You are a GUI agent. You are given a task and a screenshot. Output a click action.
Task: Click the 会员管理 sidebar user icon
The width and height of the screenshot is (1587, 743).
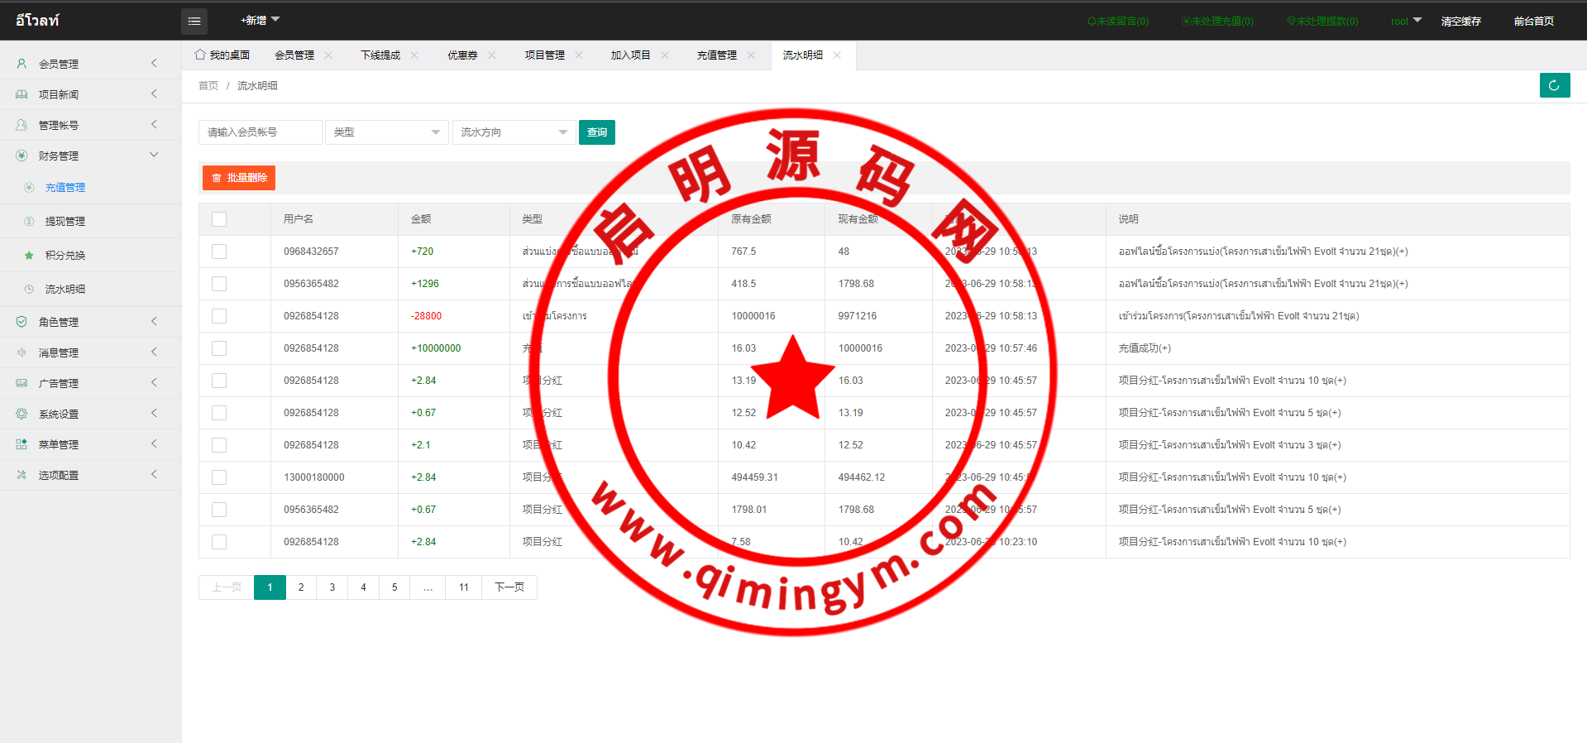[x=22, y=64]
